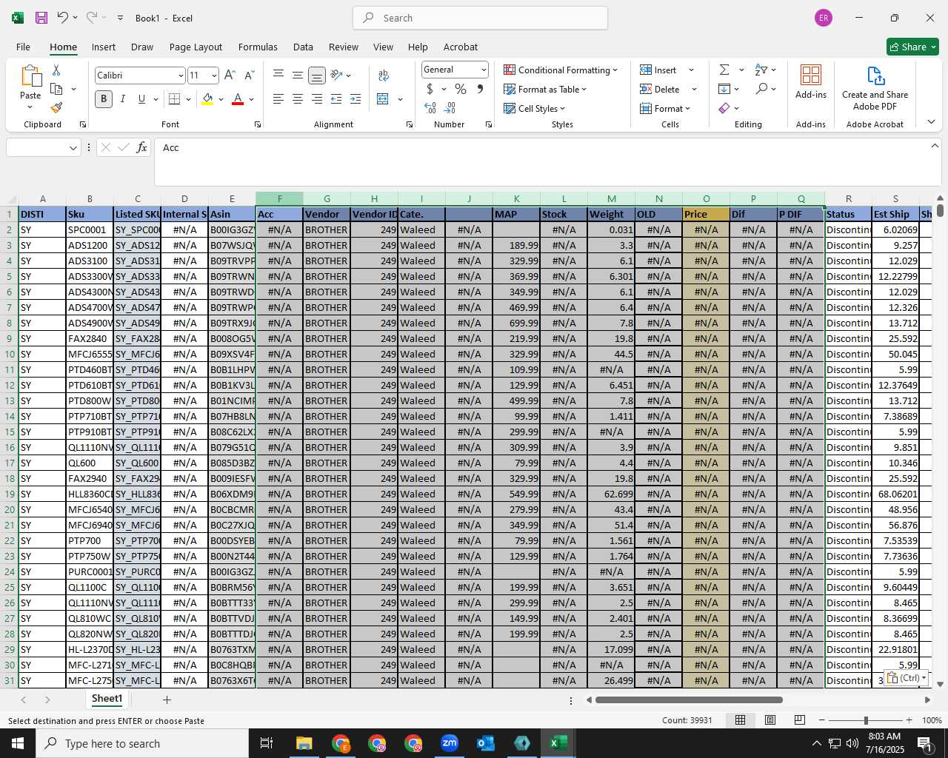Click the Orientation text angle icon
This screenshot has height=758, width=948.
click(336, 75)
